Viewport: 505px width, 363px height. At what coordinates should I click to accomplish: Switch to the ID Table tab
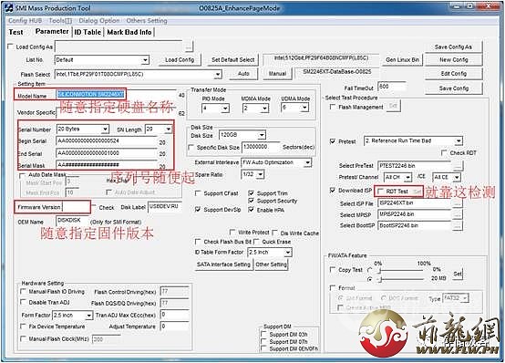click(x=88, y=32)
